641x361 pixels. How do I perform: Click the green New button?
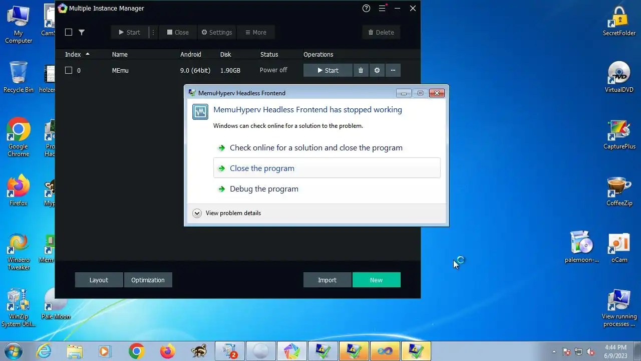(x=377, y=280)
